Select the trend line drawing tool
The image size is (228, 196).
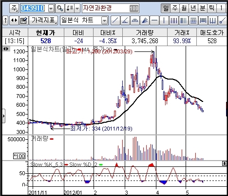click(x=115, y=20)
